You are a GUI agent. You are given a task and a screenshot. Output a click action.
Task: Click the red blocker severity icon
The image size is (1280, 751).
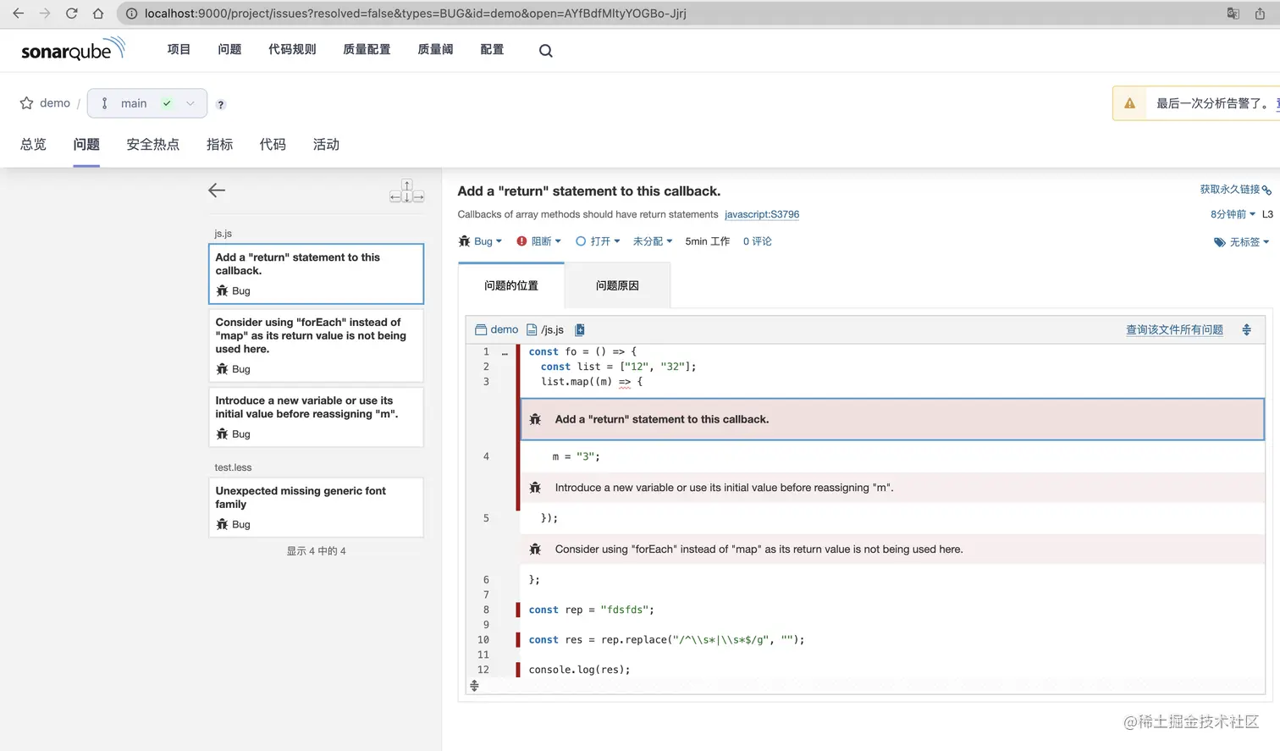click(521, 241)
